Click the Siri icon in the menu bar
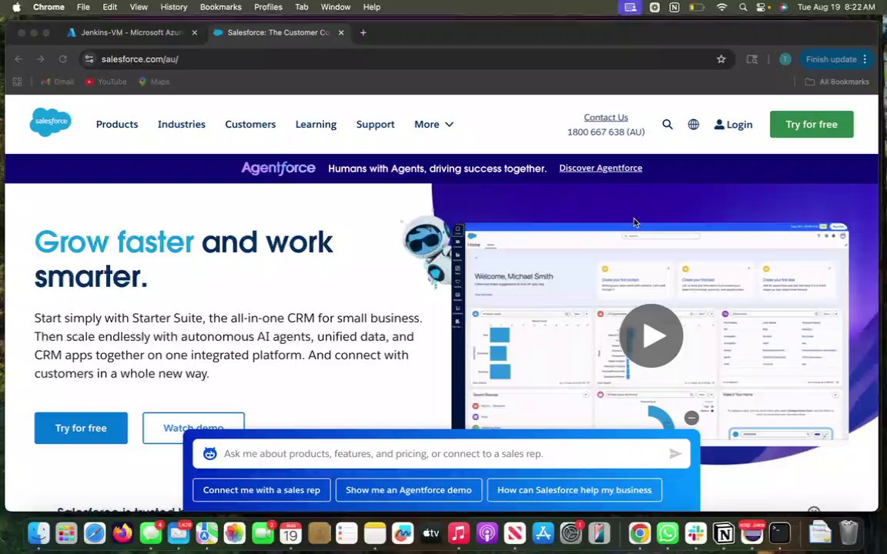This screenshot has width=887, height=554. point(784,8)
